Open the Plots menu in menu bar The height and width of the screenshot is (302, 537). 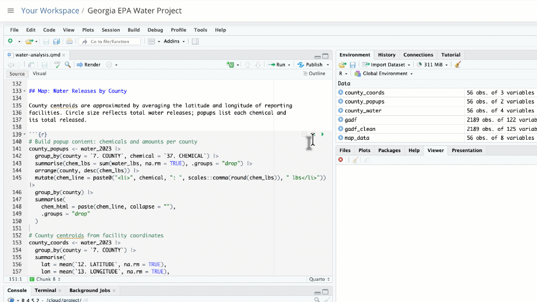point(88,30)
